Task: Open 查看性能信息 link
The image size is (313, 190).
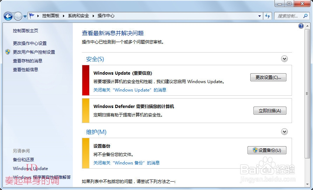Action: [x=26, y=69]
